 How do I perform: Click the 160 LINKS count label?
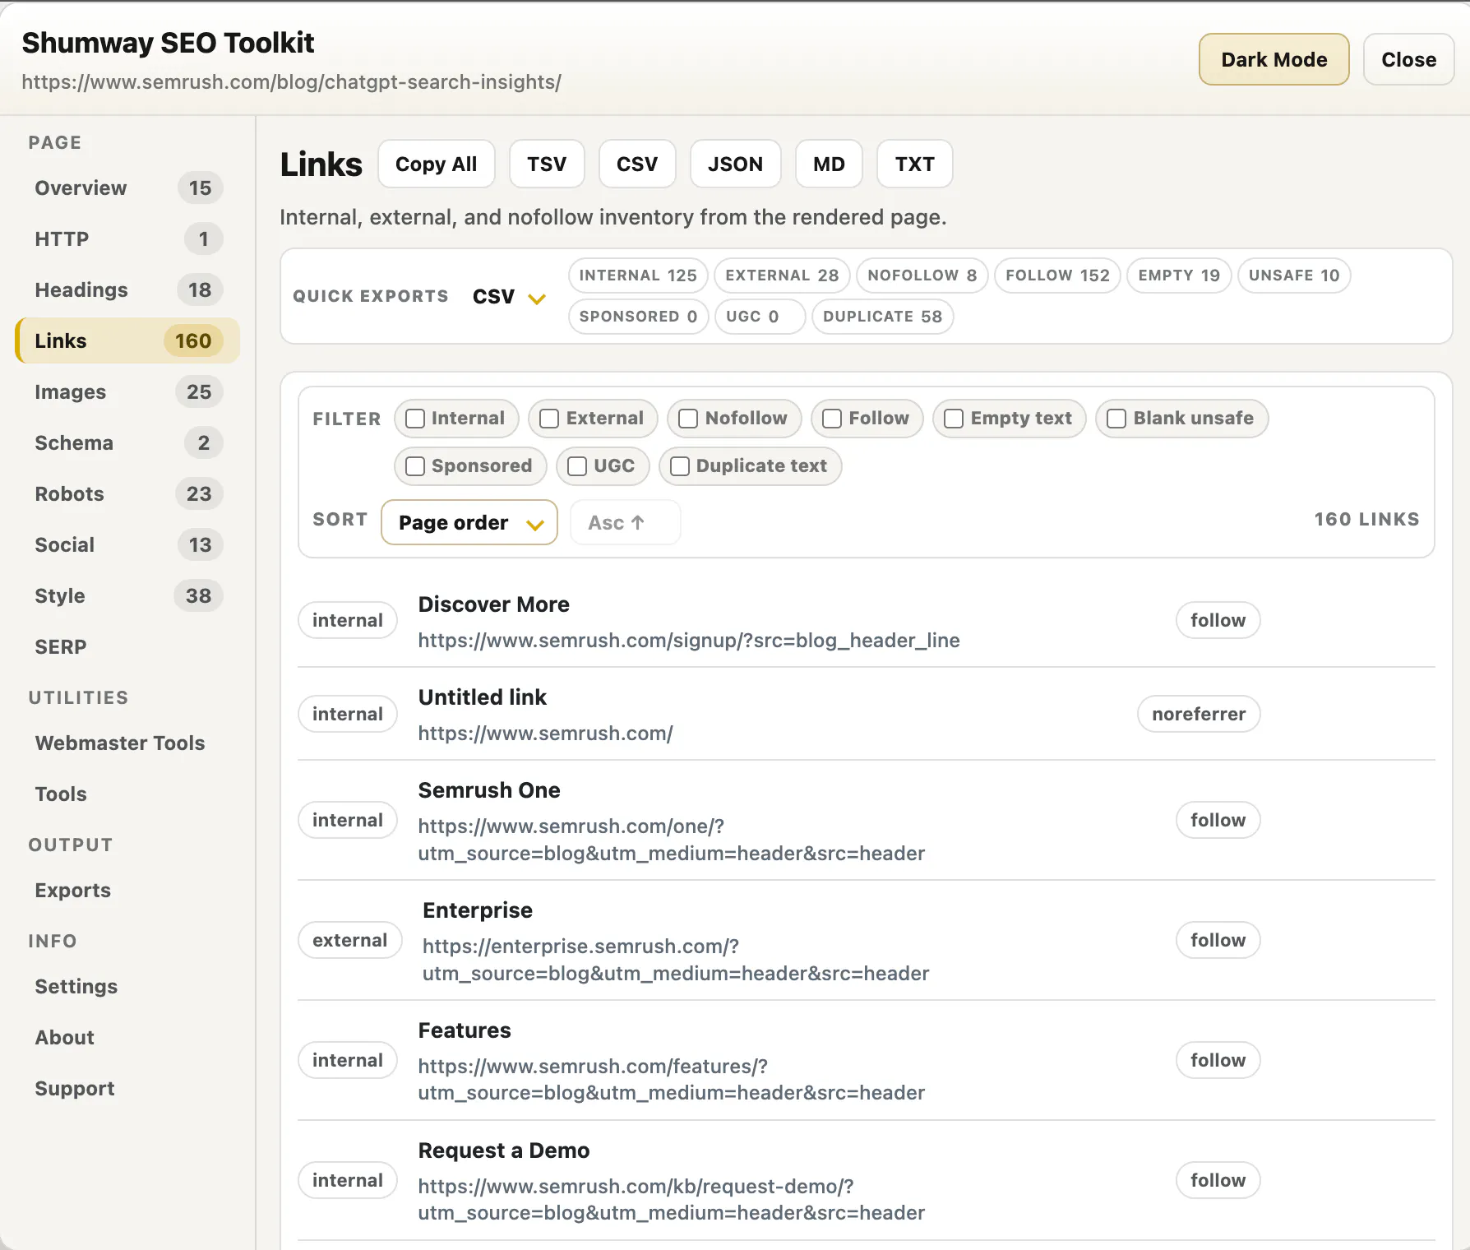pyautogui.click(x=1366, y=520)
